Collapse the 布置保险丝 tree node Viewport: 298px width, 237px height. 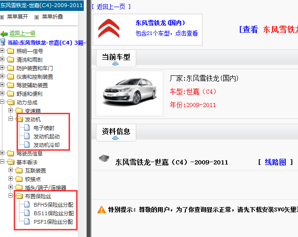[10, 195]
